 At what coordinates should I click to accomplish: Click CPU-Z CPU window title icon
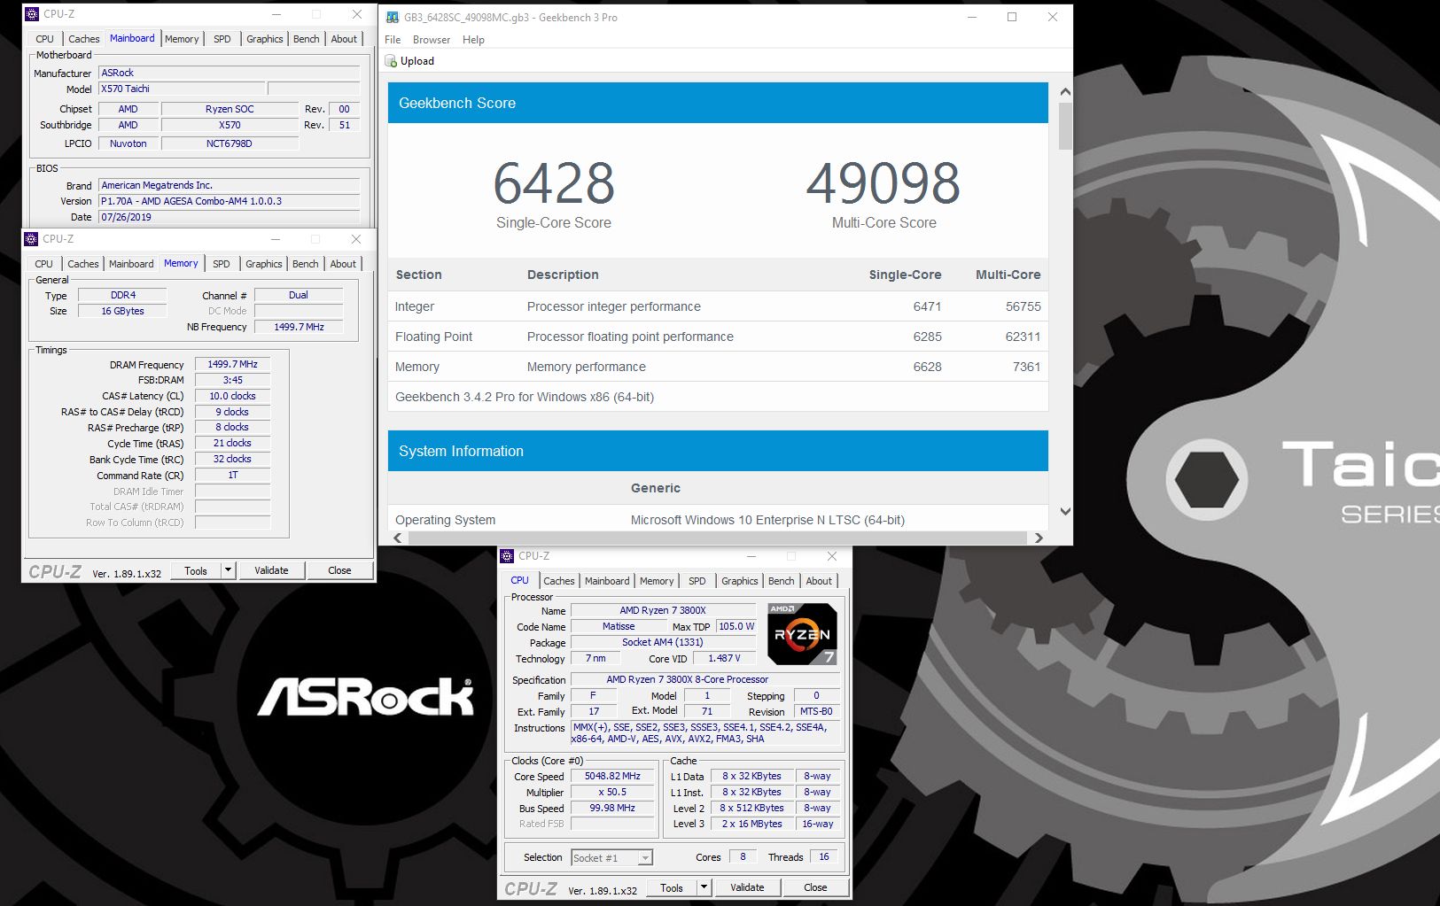508,556
